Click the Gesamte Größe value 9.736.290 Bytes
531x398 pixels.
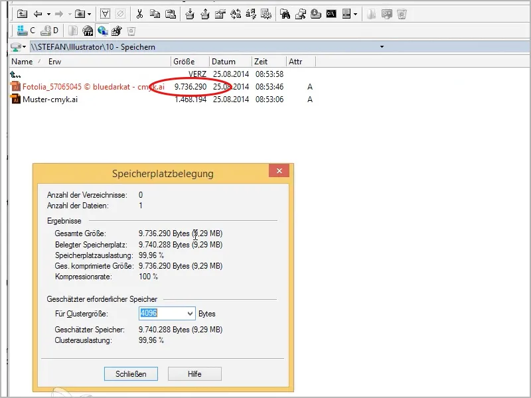click(181, 233)
